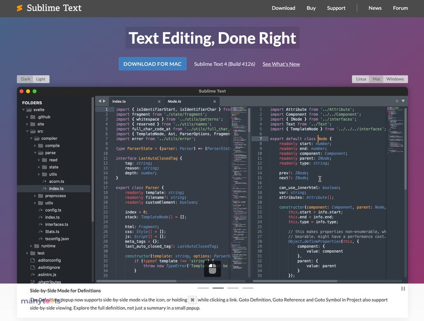Go to the Support page
This screenshot has width=424, height=321.
[x=336, y=8]
